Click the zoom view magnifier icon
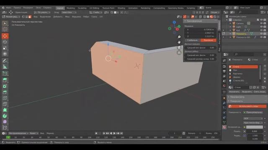This screenshot has height=150, width=268. point(179,37)
